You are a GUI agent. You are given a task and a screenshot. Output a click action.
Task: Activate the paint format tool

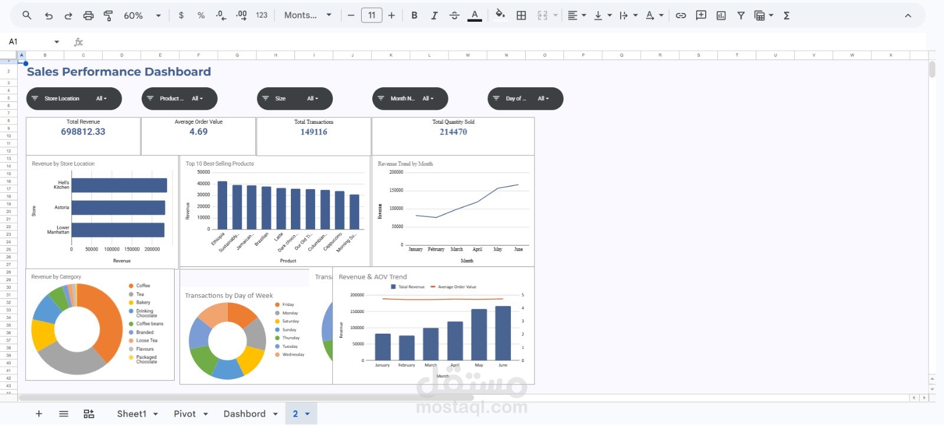(x=108, y=16)
